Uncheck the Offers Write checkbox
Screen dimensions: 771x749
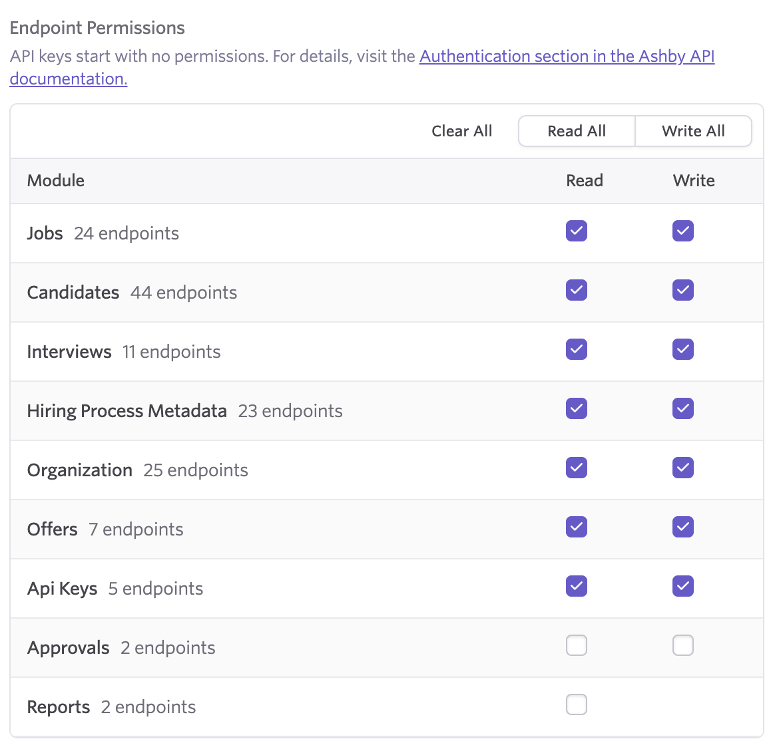click(x=683, y=527)
